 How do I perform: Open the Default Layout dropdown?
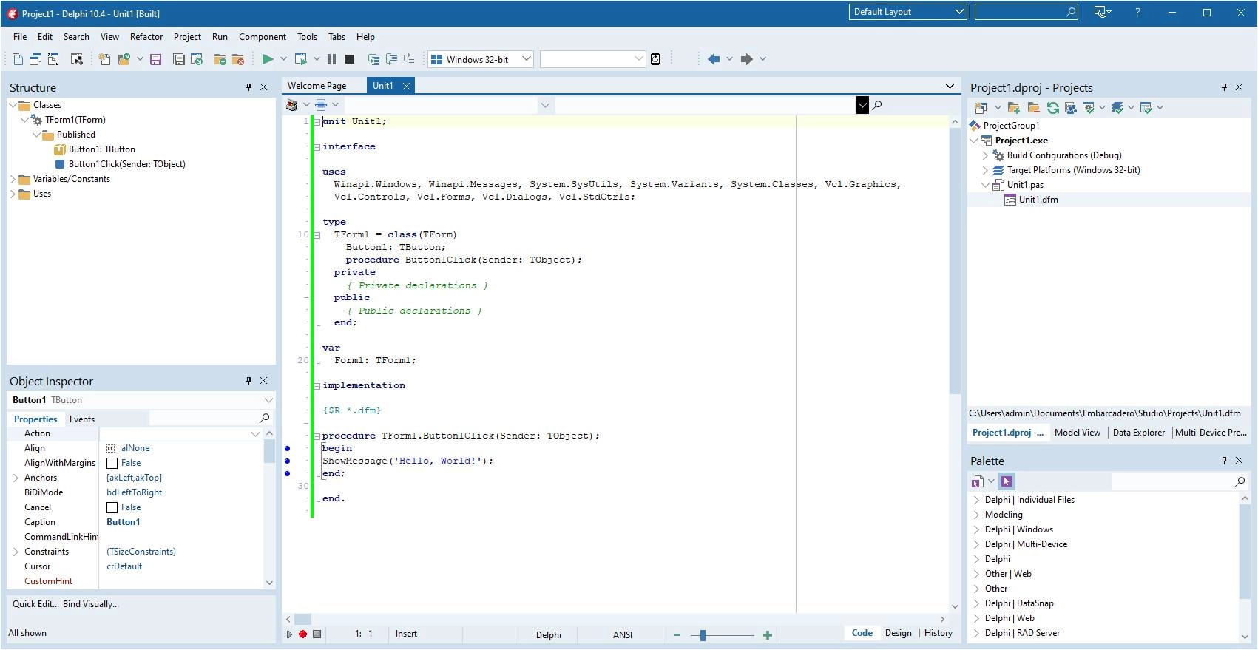(x=907, y=12)
